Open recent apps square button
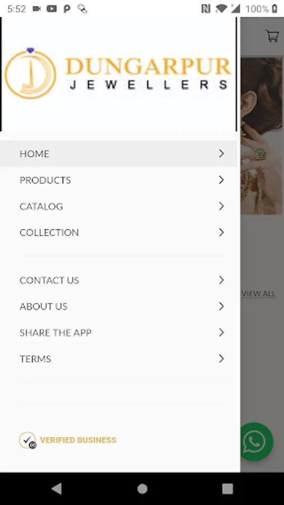This screenshot has height=505, width=284. click(227, 489)
